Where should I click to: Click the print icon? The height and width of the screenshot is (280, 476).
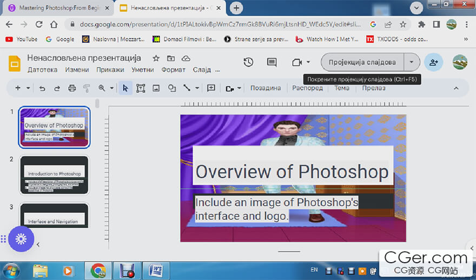coord(72,88)
